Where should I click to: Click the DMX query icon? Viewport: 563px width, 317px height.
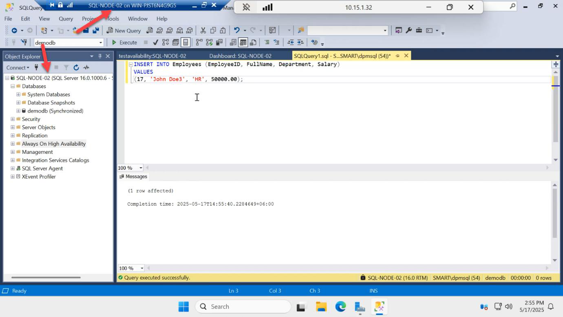pos(169,31)
